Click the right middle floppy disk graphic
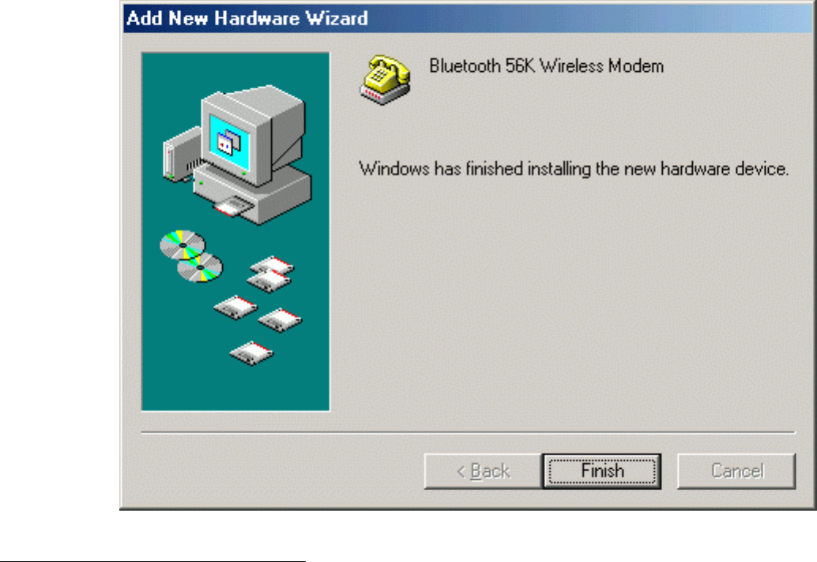817x562 pixels. pos(280,320)
